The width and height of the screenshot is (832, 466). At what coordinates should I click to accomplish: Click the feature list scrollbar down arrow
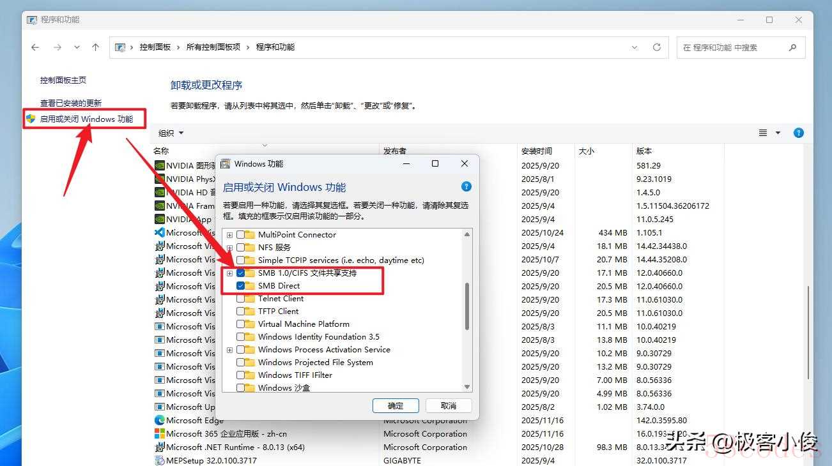[467, 387]
